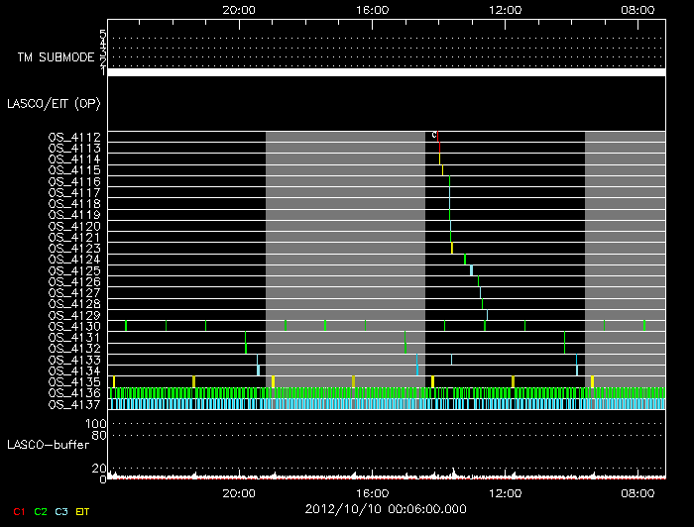The height and width of the screenshot is (527, 694).
Task: Select the OS_4137 row label
Action: point(74,404)
